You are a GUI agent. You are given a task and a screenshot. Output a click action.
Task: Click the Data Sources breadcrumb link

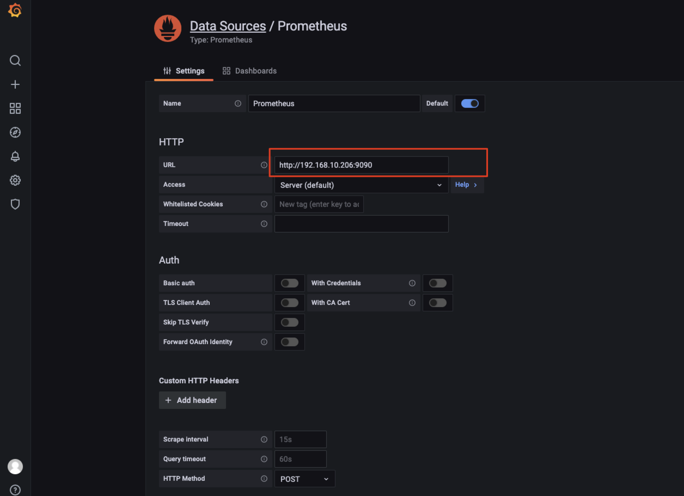click(228, 26)
